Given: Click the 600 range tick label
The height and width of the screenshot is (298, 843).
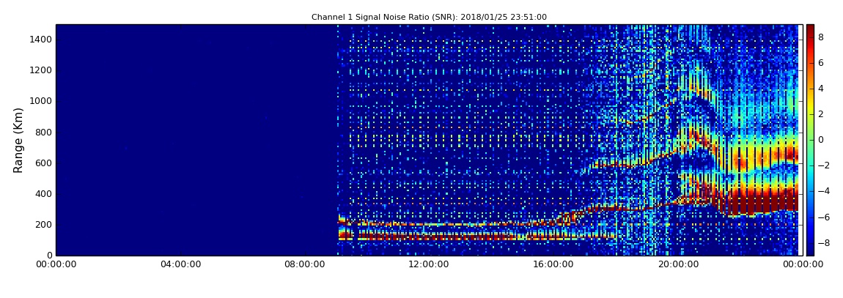Looking at the screenshot, I should [44, 163].
